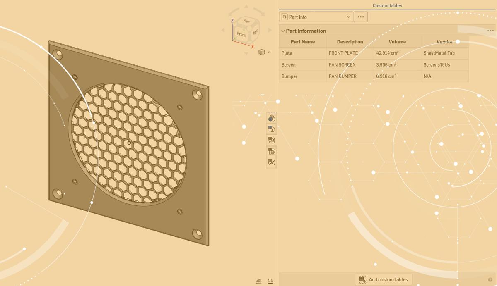The width and height of the screenshot is (497, 286).
Task: Click the Front face of the ViewCube
Action: [x=241, y=35]
